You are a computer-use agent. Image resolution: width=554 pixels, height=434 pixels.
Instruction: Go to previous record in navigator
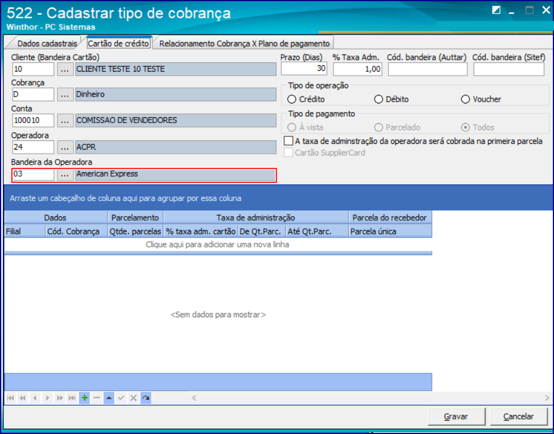pos(35,398)
